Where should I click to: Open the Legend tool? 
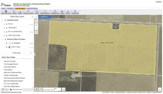click(x=14, y=12)
